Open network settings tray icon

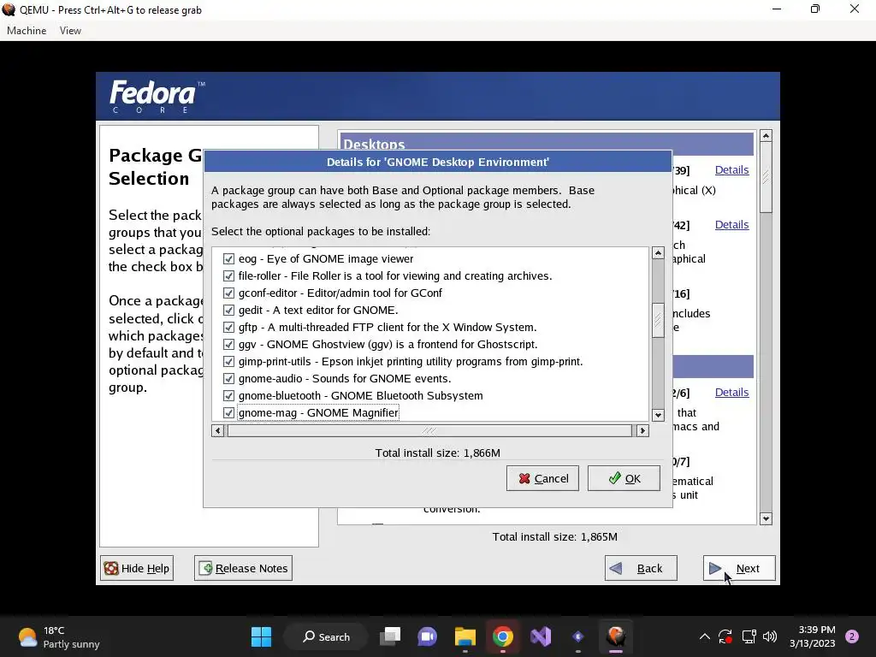pos(749,636)
